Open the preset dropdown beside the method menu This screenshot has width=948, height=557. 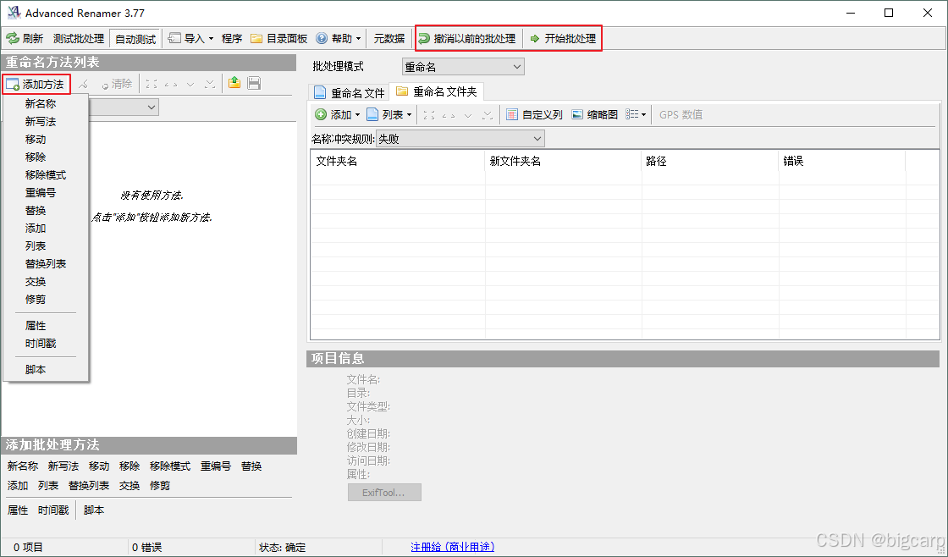[x=152, y=107]
